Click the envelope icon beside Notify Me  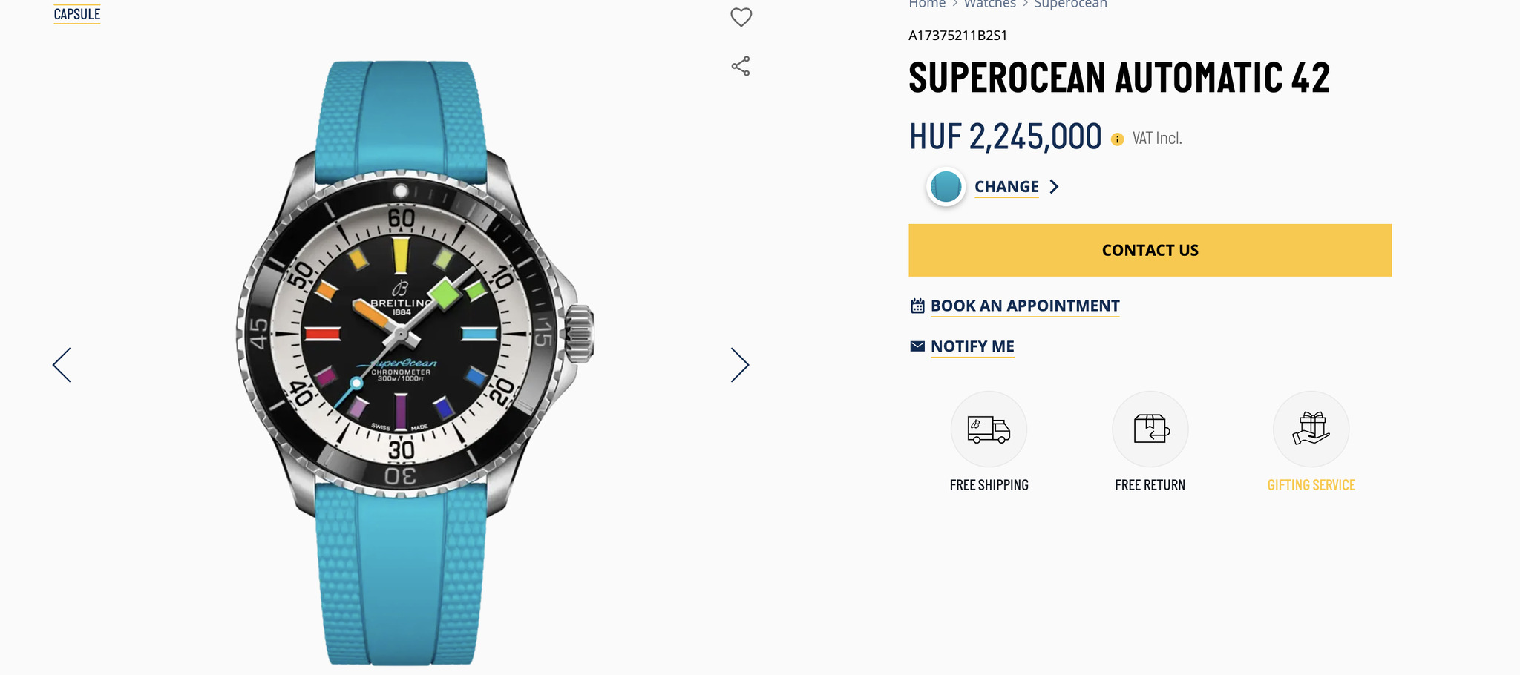tap(917, 346)
